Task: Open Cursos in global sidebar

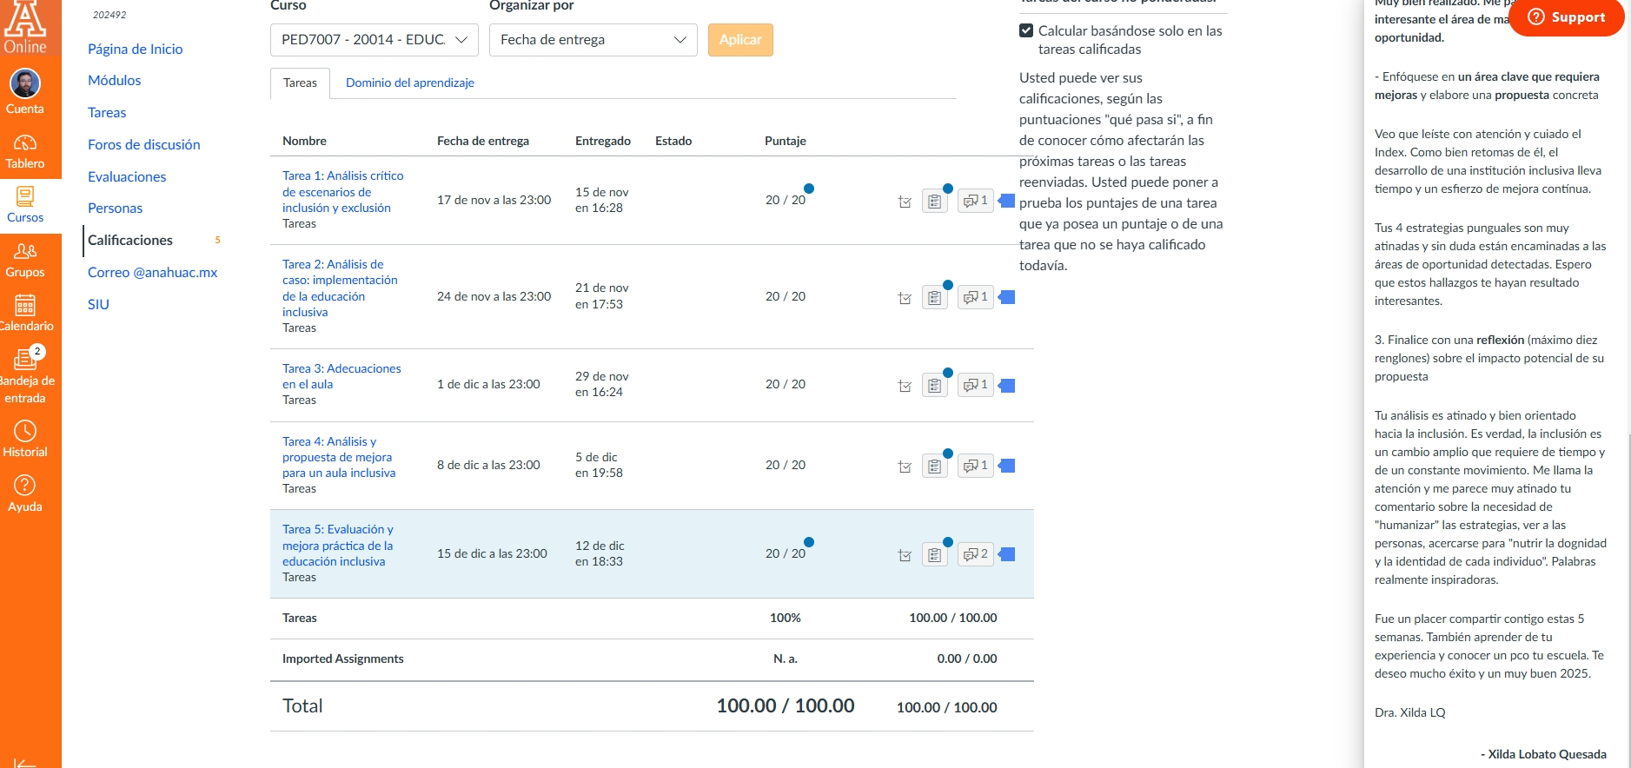Action: point(25,205)
